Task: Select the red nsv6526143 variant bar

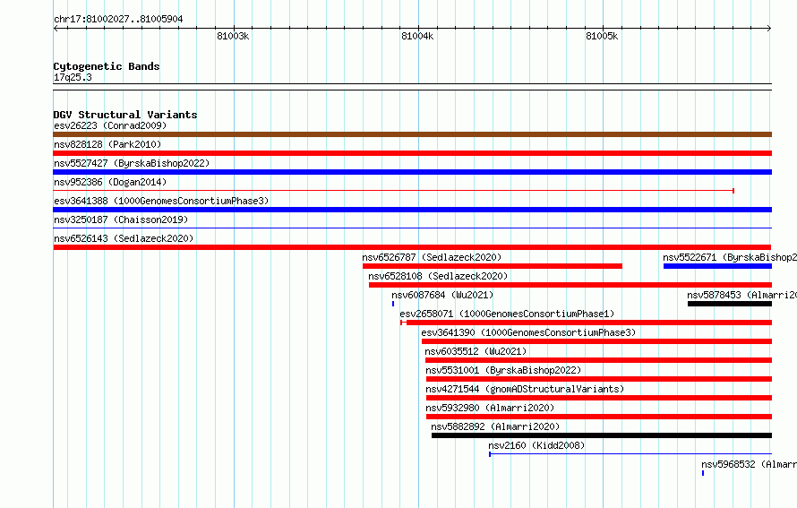Action: click(x=412, y=247)
